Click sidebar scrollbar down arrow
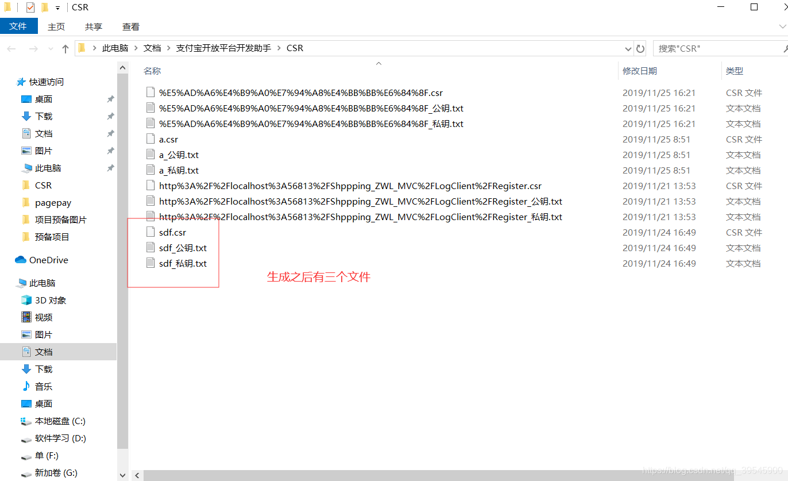The width and height of the screenshot is (788, 481). [123, 475]
